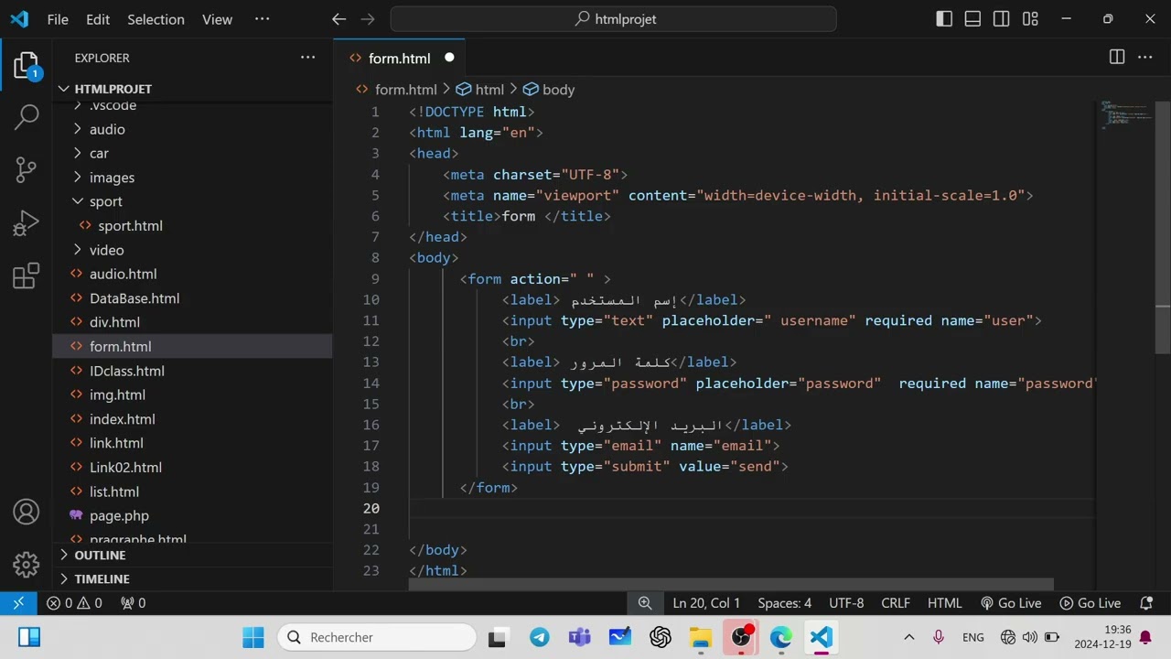Click the Accounts icon
Screen dimensions: 1171x659
27,512
